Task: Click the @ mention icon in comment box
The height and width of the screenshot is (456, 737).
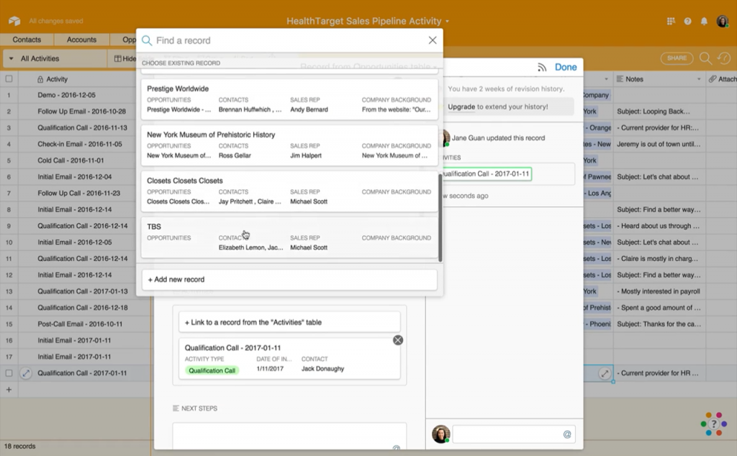Action: [x=566, y=434]
